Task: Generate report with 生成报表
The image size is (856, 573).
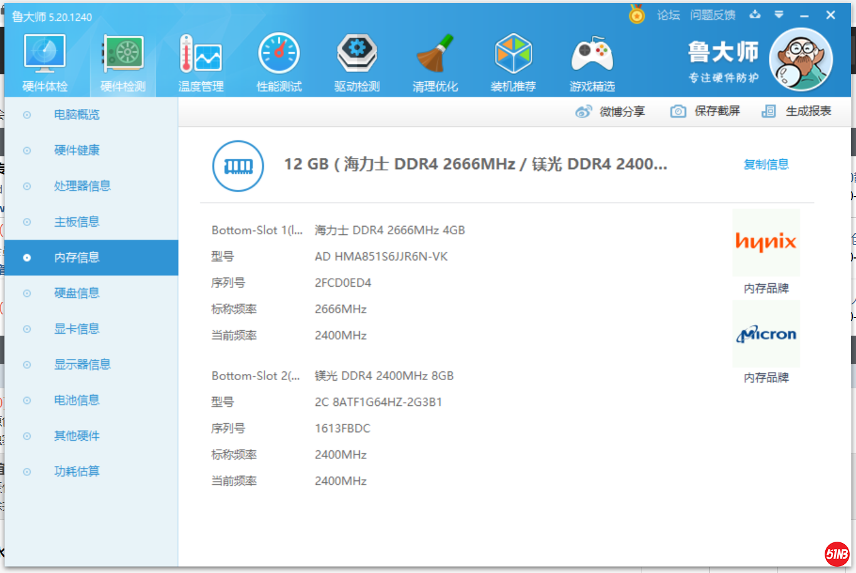Action: pyautogui.click(x=796, y=111)
